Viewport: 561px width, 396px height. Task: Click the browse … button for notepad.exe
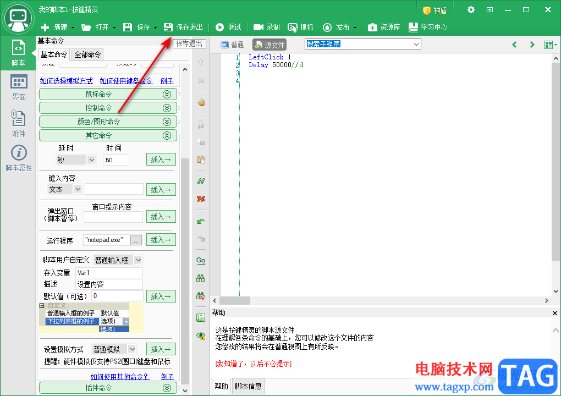click(136, 240)
